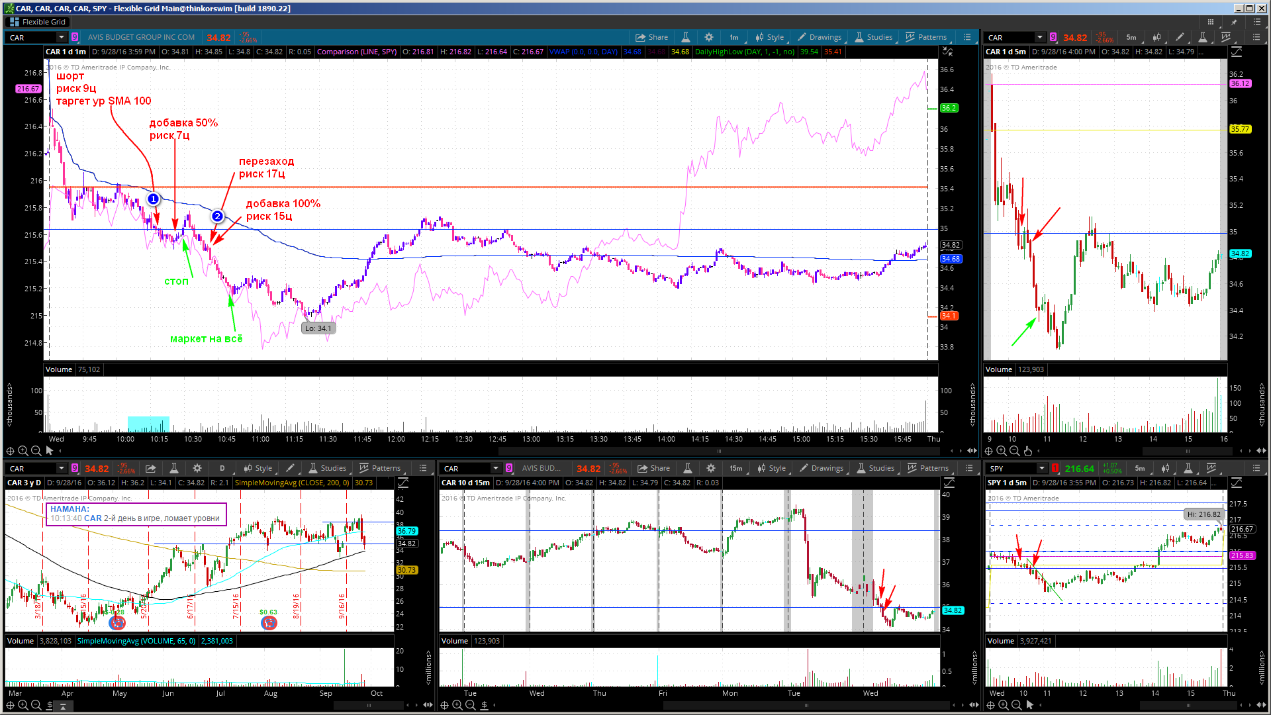The width and height of the screenshot is (1271, 715).
Task: Open Drawings in CAR 15m chart
Action: pyautogui.click(x=822, y=469)
